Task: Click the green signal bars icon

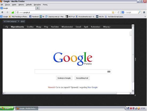Action: pyautogui.click(x=13, y=12)
